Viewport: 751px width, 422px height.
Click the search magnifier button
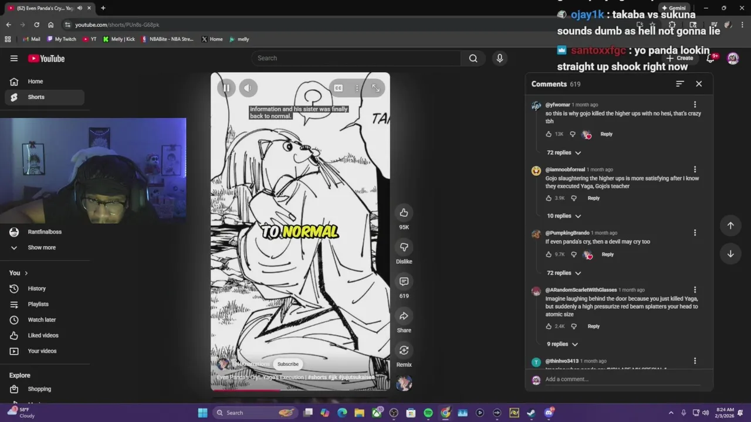click(x=473, y=58)
